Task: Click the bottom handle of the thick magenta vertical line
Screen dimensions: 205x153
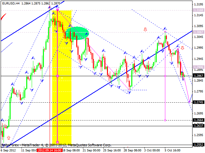Action: click(x=57, y=142)
